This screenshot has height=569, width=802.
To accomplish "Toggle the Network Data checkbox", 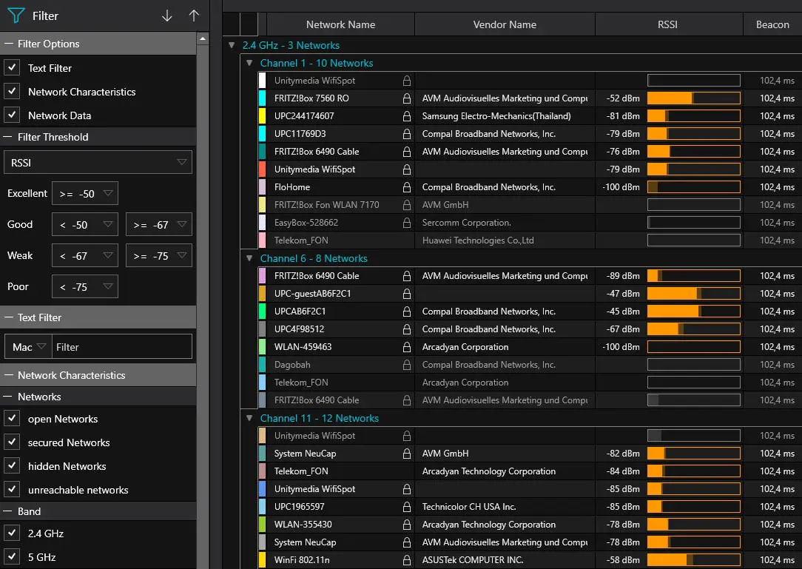I will click(12, 115).
